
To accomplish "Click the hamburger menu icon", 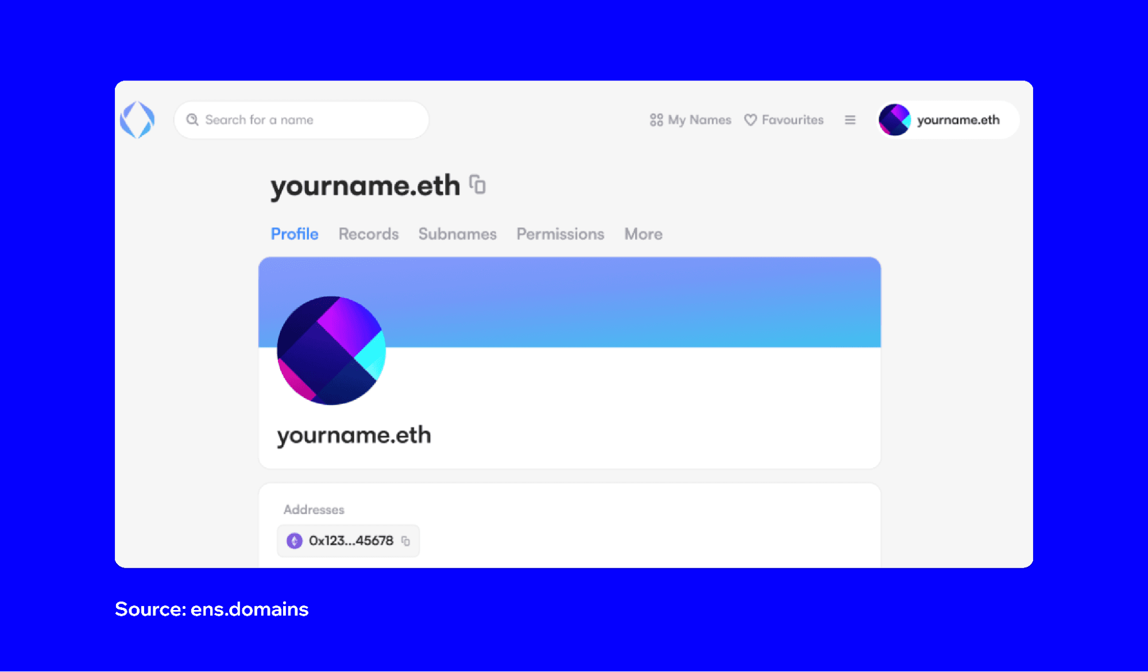I will click(x=850, y=120).
